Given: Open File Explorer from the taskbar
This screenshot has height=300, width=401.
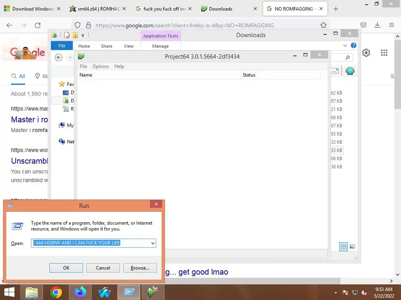Looking at the screenshot, I should (x=31, y=292).
